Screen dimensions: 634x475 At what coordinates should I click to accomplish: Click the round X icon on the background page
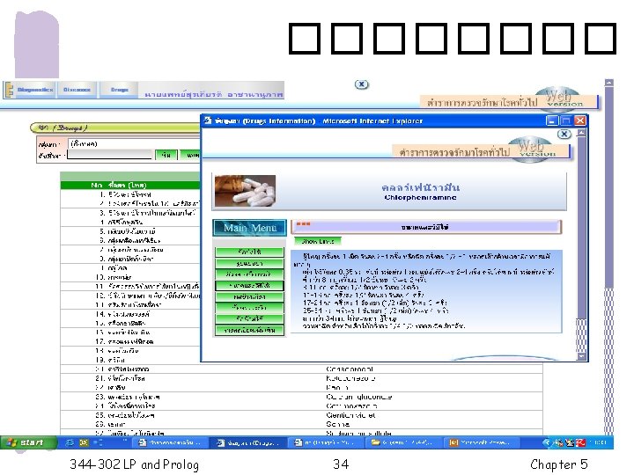click(x=362, y=84)
